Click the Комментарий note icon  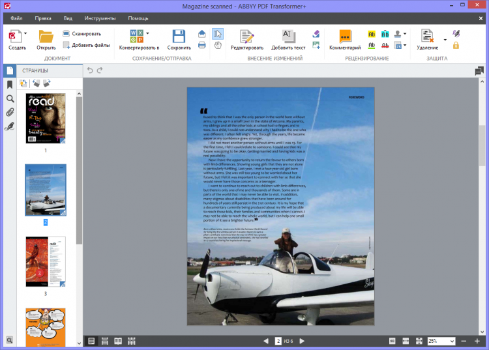(345, 36)
